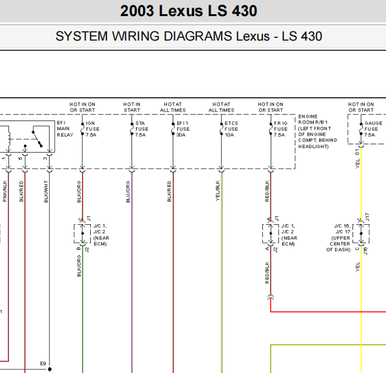Click the IGN fuse symbol
This screenshot has width=386, height=373.
coord(82,129)
